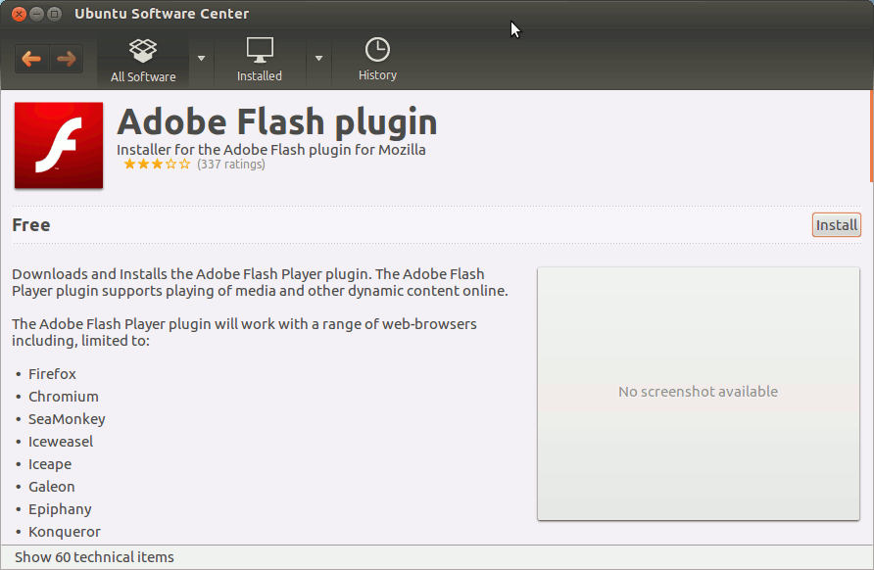Select Konqueror in the browser list

(x=64, y=531)
